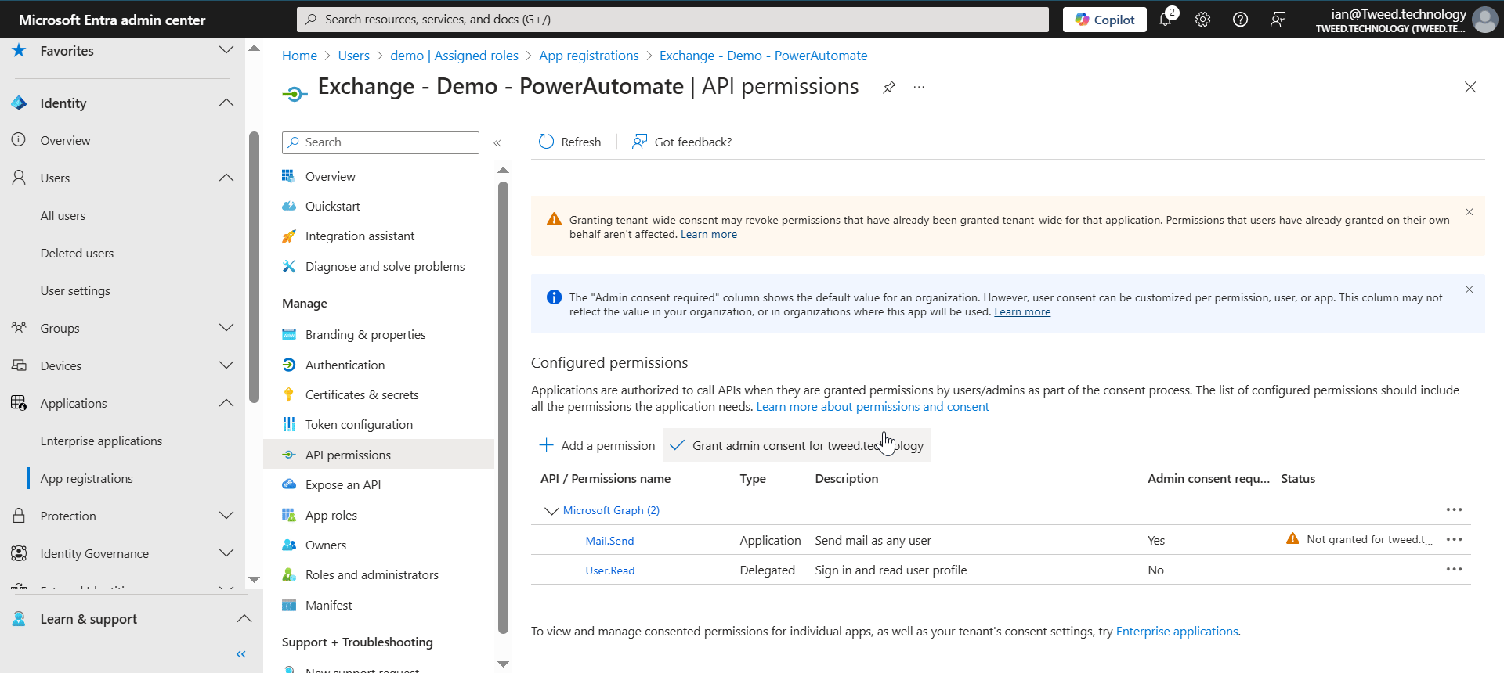The width and height of the screenshot is (1504, 673).
Task: Collapse the Users section chevron
Action: pos(226,178)
